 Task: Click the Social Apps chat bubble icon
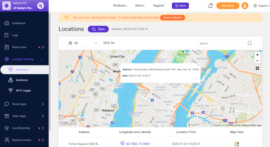click(x=7, y=104)
